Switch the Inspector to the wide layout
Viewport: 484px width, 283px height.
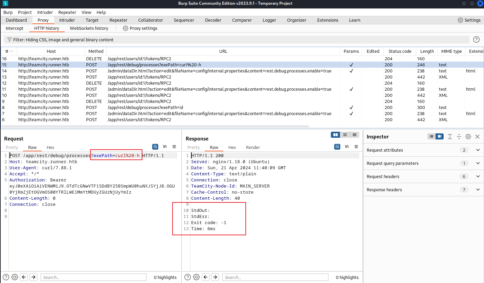tap(439, 136)
